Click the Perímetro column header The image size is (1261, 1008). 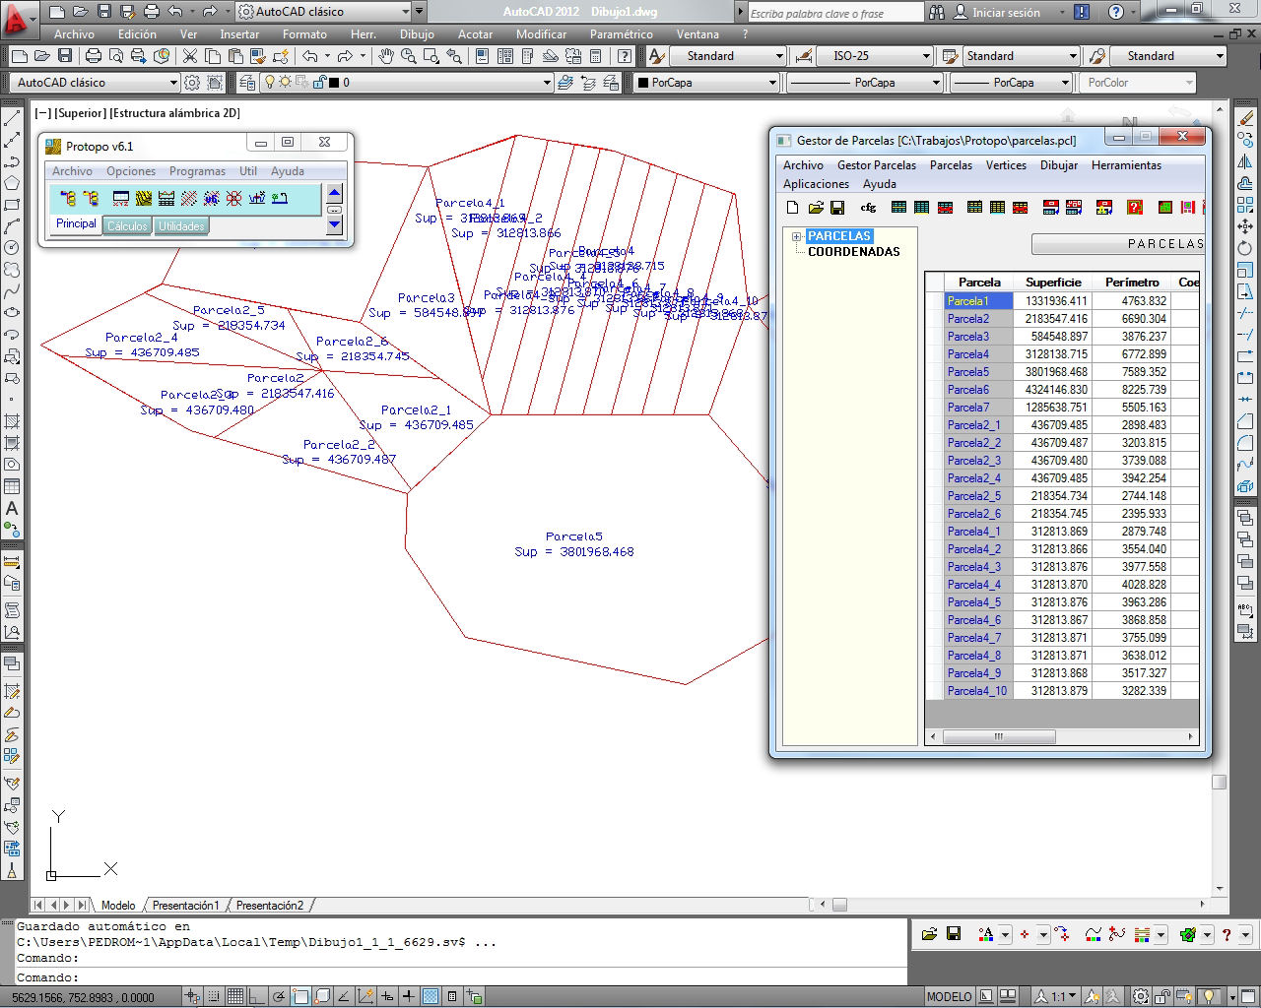1132,283
